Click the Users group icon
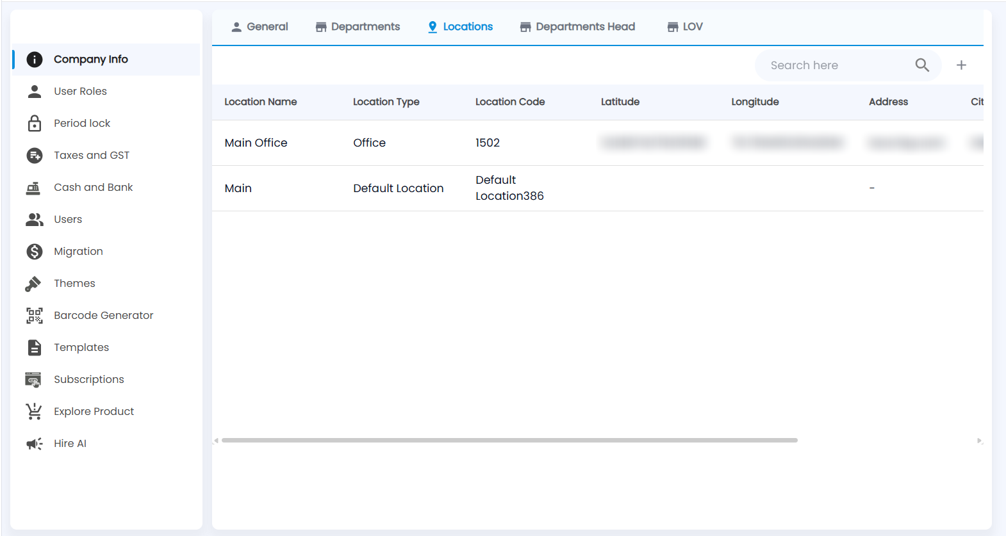 click(x=35, y=220)
